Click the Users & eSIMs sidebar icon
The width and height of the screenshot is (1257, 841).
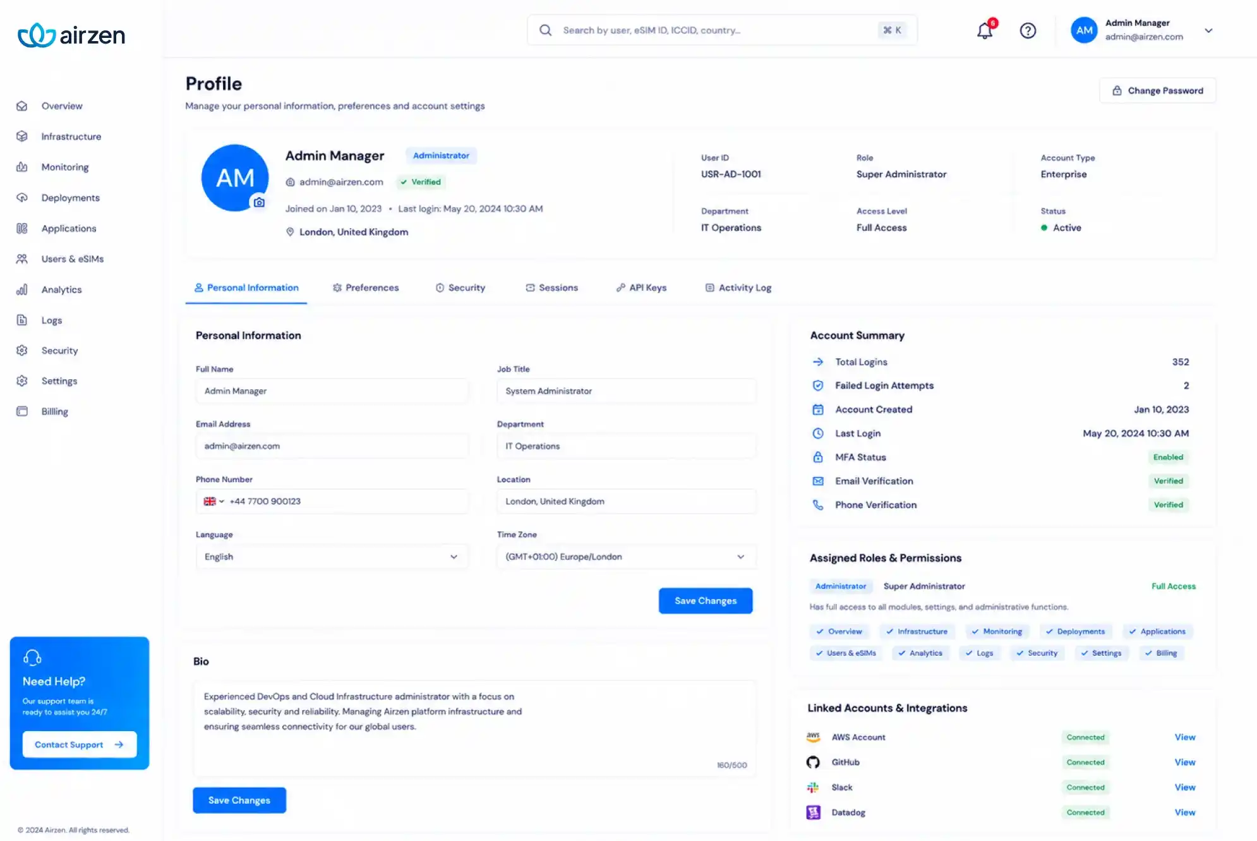[22, 259]
